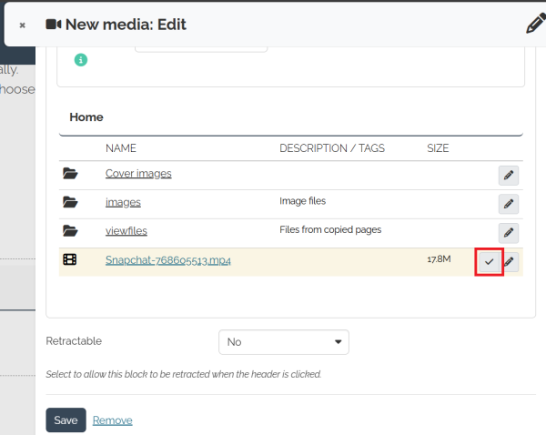Click the Cover images folder icon
This screenshot has width=546, height=435.
click(70, 174)
